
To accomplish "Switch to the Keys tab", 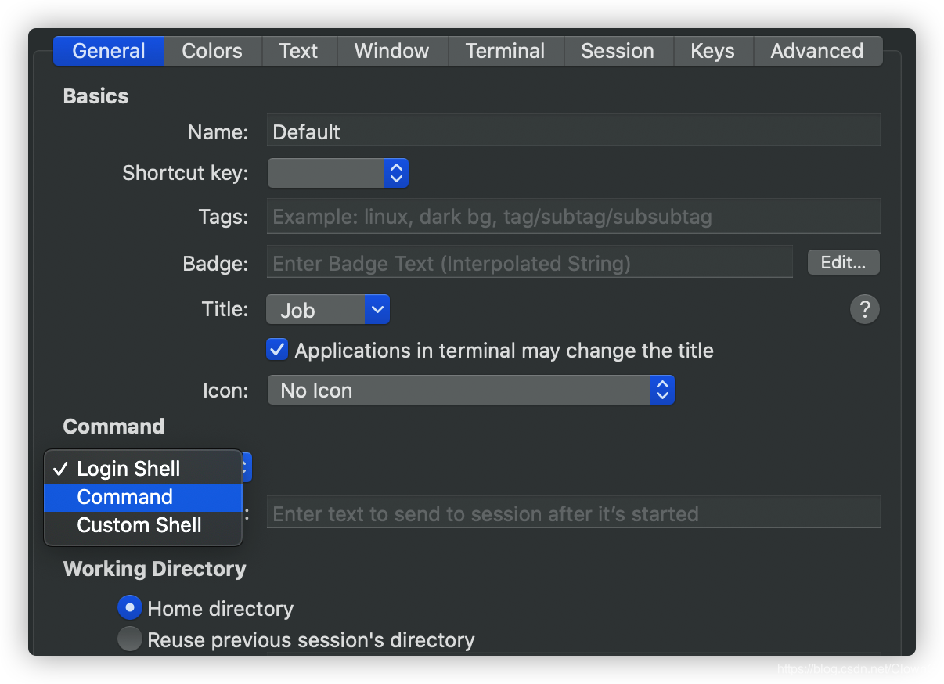I will (x=712, y=51).
